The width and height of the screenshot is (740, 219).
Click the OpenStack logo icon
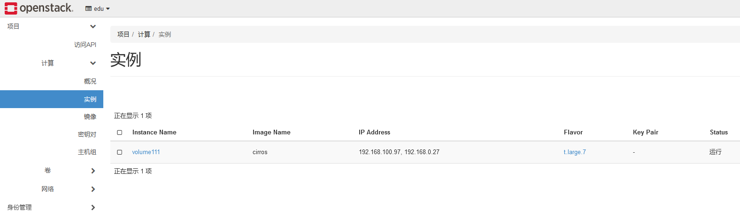point(11,8)
